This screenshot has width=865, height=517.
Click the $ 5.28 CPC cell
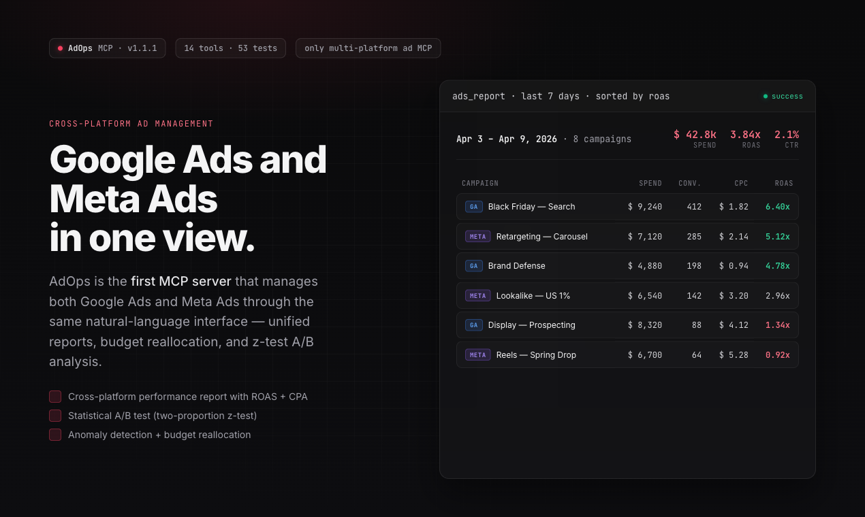coord(734,355)
